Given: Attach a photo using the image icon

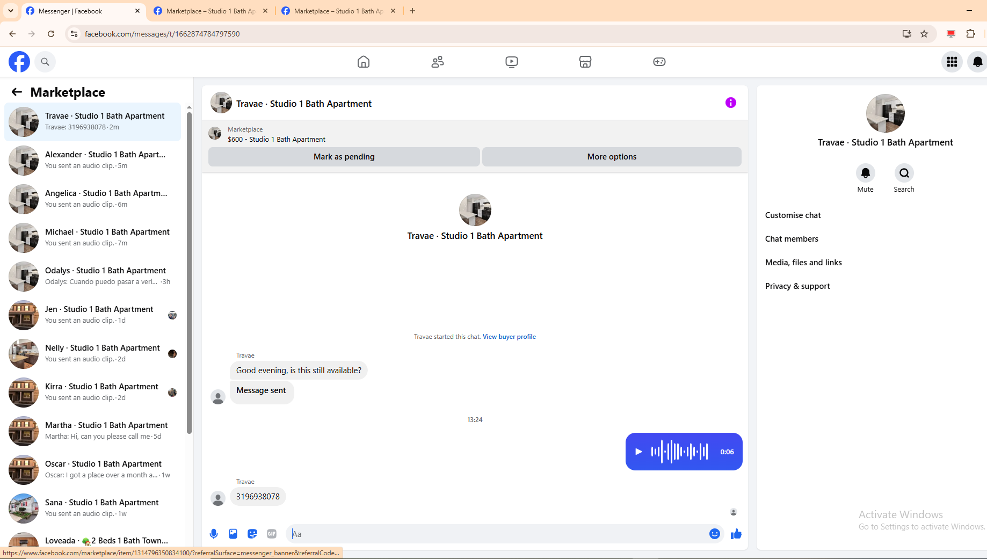Looking at the screenshot, I should pos(233,534).
